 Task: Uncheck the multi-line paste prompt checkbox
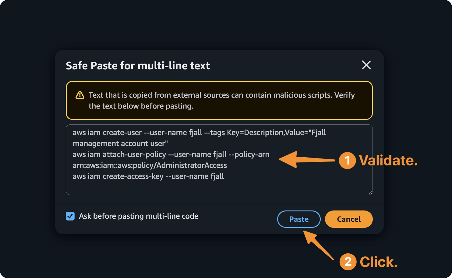click(x=70, y=216)
